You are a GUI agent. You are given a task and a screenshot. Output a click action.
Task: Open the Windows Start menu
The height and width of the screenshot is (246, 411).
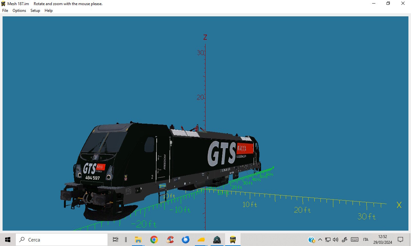[8, 240]
